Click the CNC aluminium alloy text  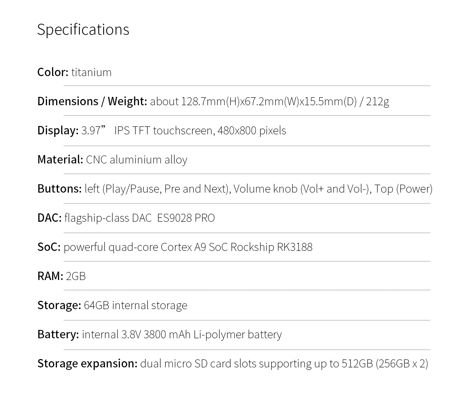pyautogui.click(x=137, y=159)
